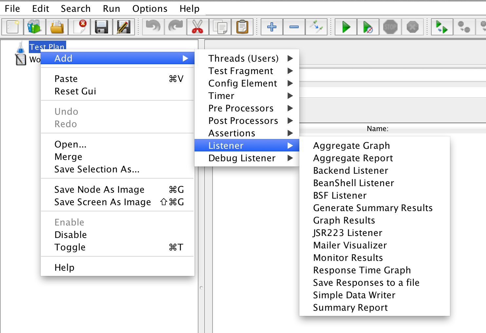Screen dimensions: 486x333
Task: Select the WorkBench node in the tree
Action: [36, 60]
